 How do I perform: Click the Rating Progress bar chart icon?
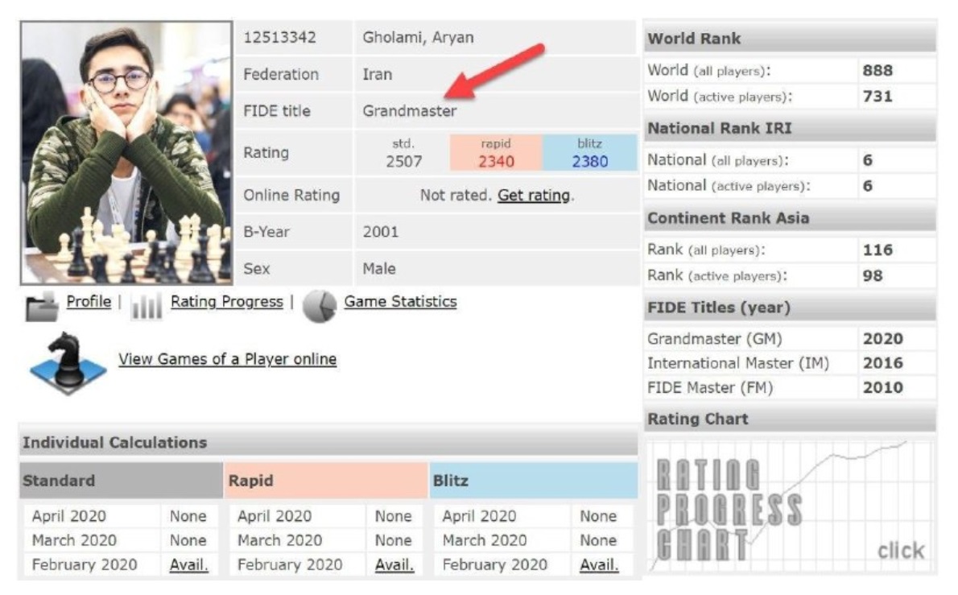coord(147,306)
